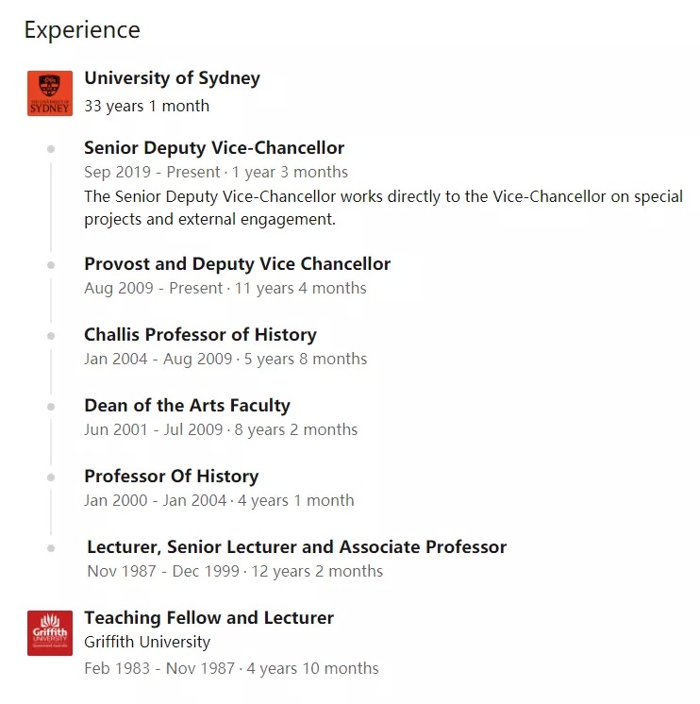700x704 pixels.
Task: Click timeline dot beside Senior Deputy Vice-Chancellor
Action: pos(51,149)
